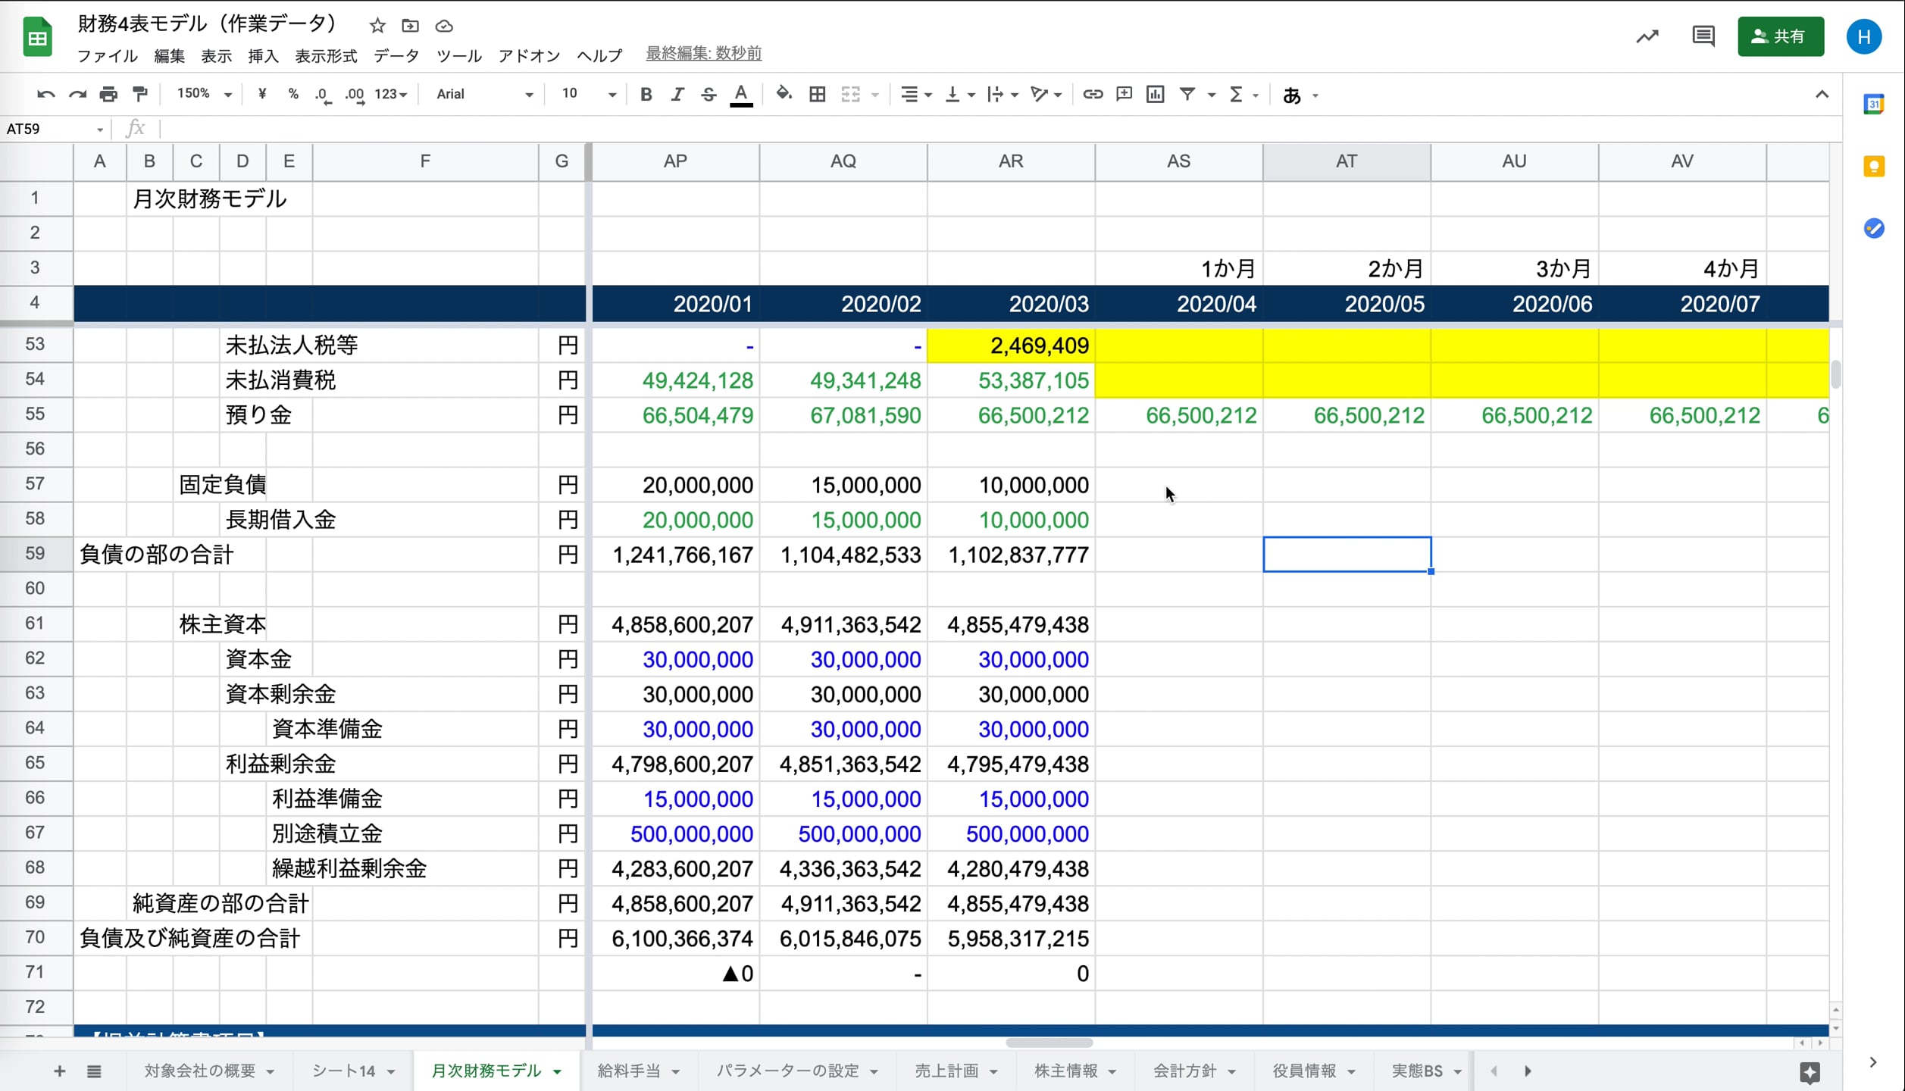Toggle italic formatting
The height and width of the screenshot is (1091, 1905).
tap(677, 94)
